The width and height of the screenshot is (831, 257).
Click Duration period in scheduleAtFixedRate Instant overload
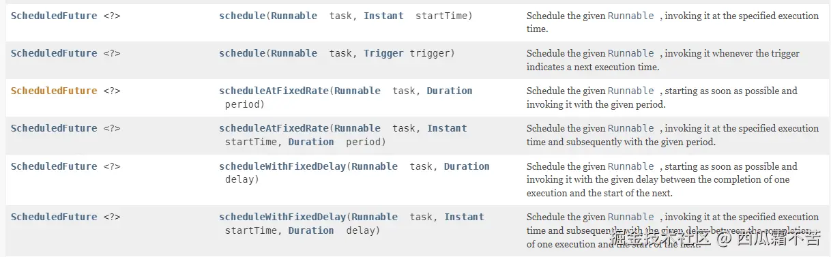click(x=311, y=142)
